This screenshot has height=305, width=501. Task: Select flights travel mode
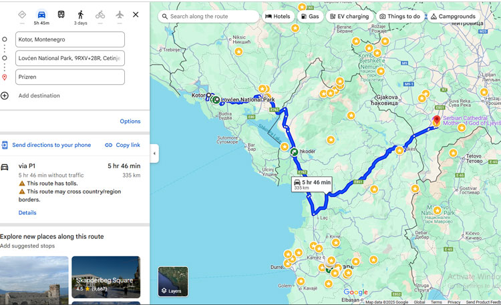(120, 15)
